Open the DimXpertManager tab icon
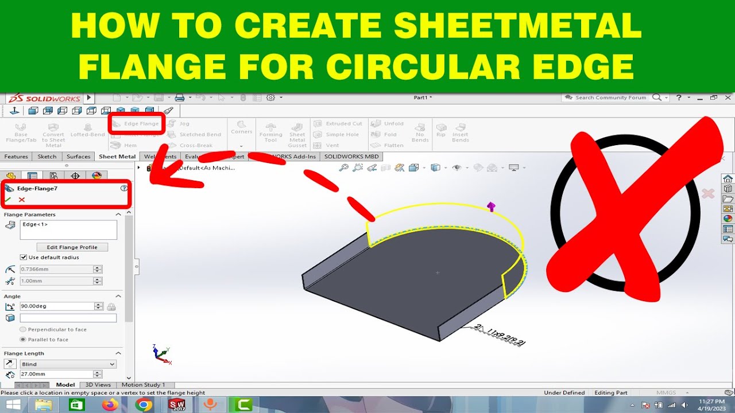The width and height of the screenshot is (735, 413). [75, 176]
